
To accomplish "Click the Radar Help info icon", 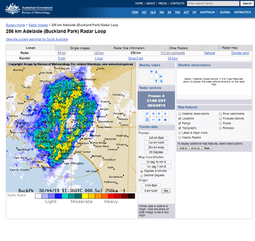I will [x=219, y=48].
